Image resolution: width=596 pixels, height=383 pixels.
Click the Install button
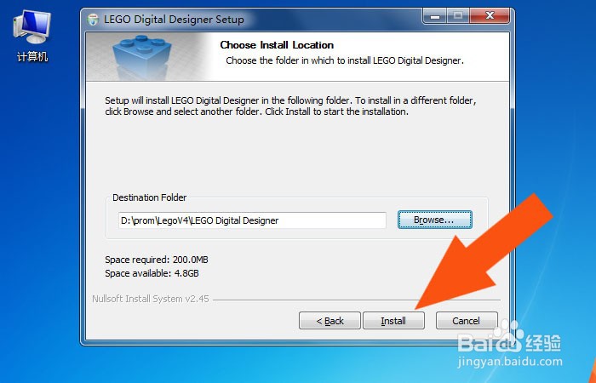pyautogui.click(x=393, y=321)
